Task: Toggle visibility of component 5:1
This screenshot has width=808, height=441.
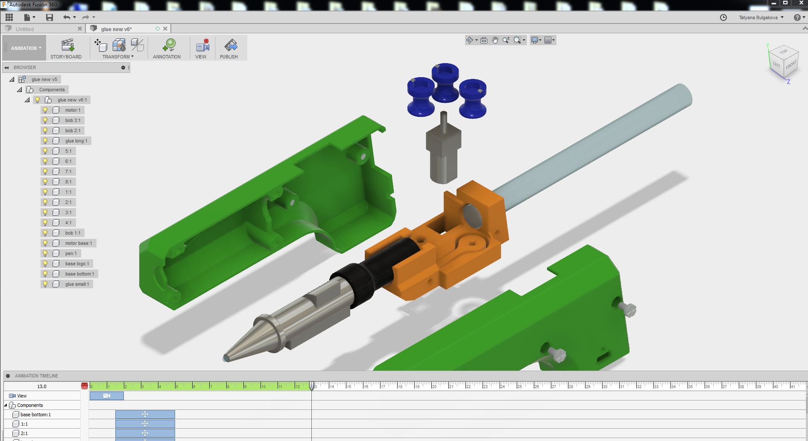Action: (x=45, y=151)
